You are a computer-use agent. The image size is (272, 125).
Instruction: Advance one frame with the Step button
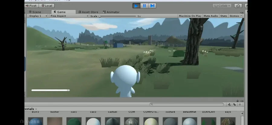click(x=152, y=6)
